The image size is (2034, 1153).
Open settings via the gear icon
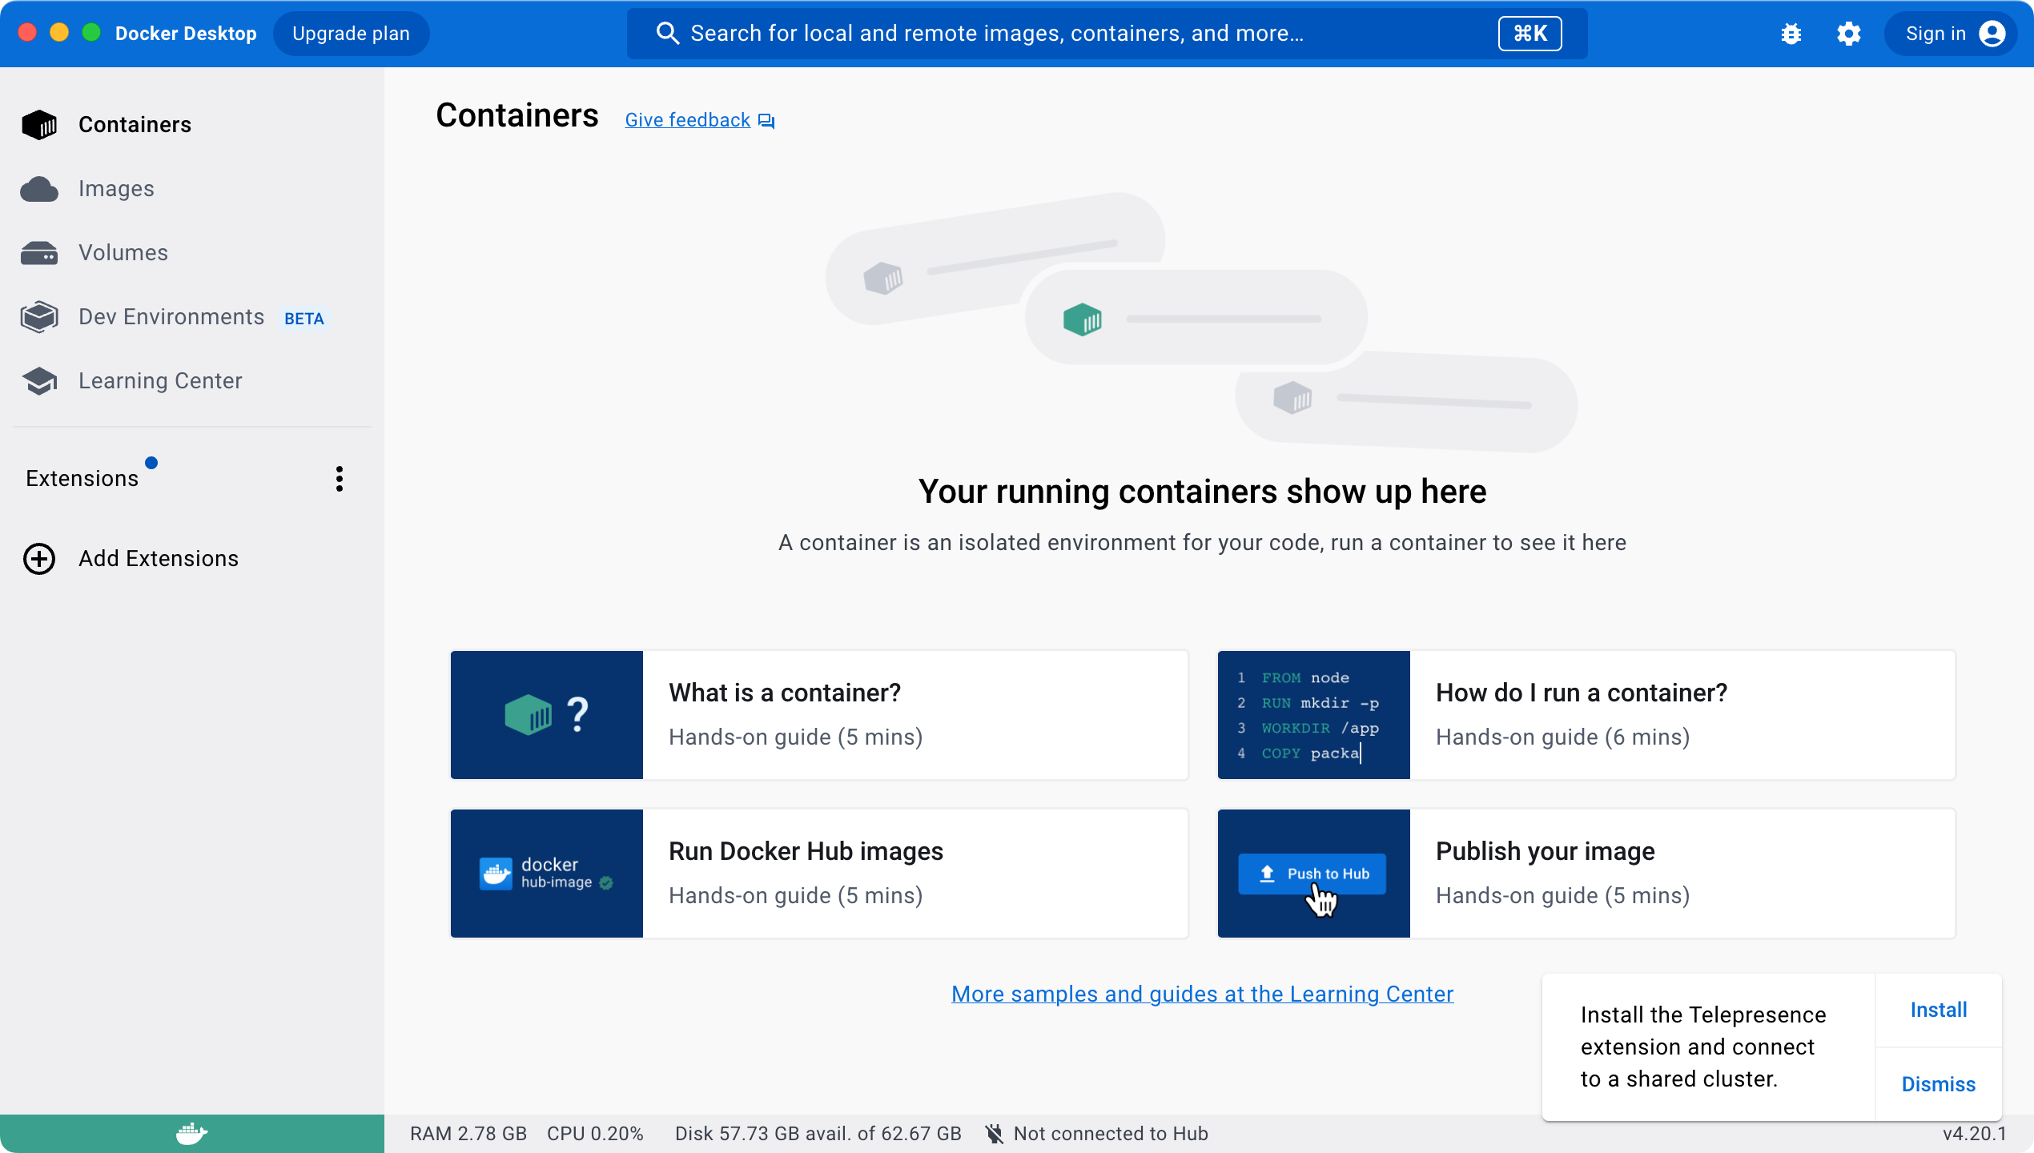tap(1848, 34)
